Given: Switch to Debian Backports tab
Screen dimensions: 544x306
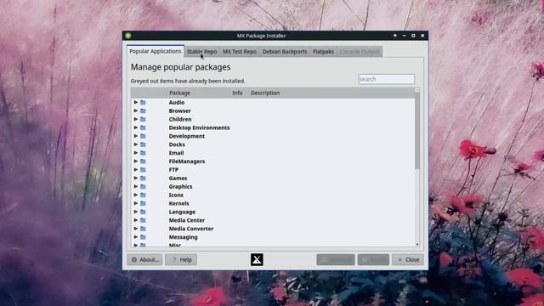Looking at the screenshot, I should [x=285, y=51].
